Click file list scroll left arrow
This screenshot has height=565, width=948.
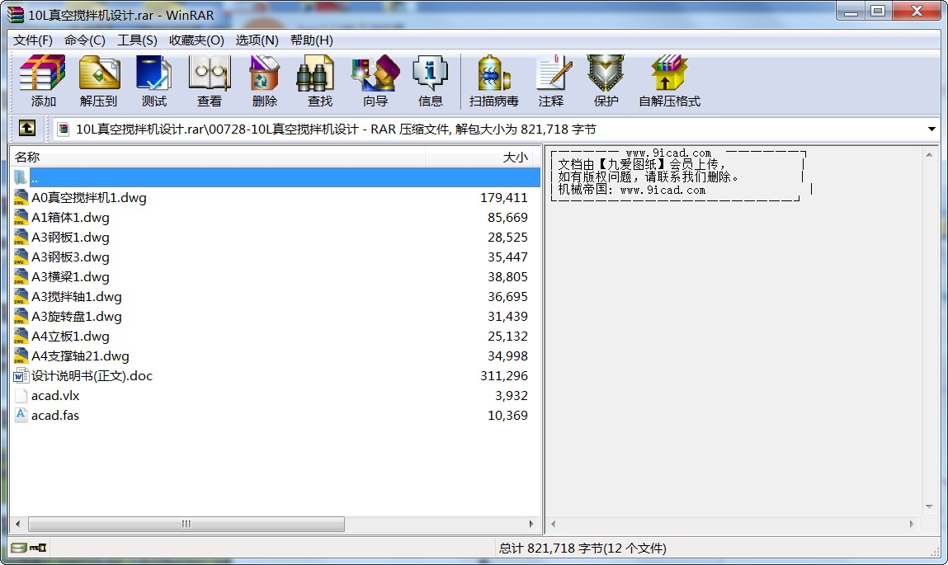point(17,524)
